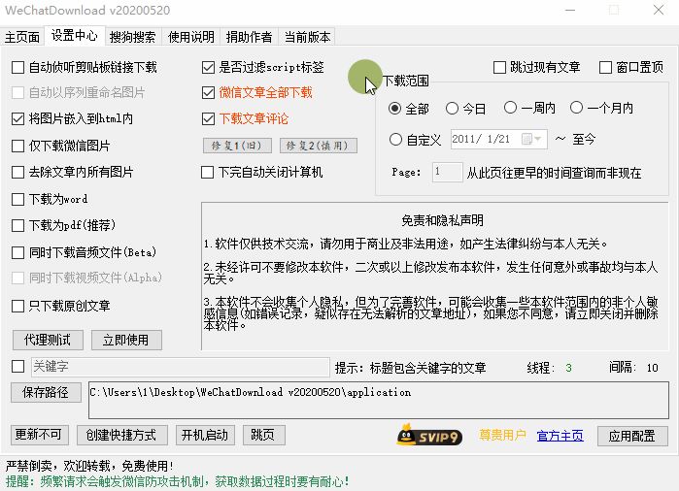The width and height of the screenshot is (679, 491).
Task: Open the 搜狗搜索 tab
Action: click(132, 37)
